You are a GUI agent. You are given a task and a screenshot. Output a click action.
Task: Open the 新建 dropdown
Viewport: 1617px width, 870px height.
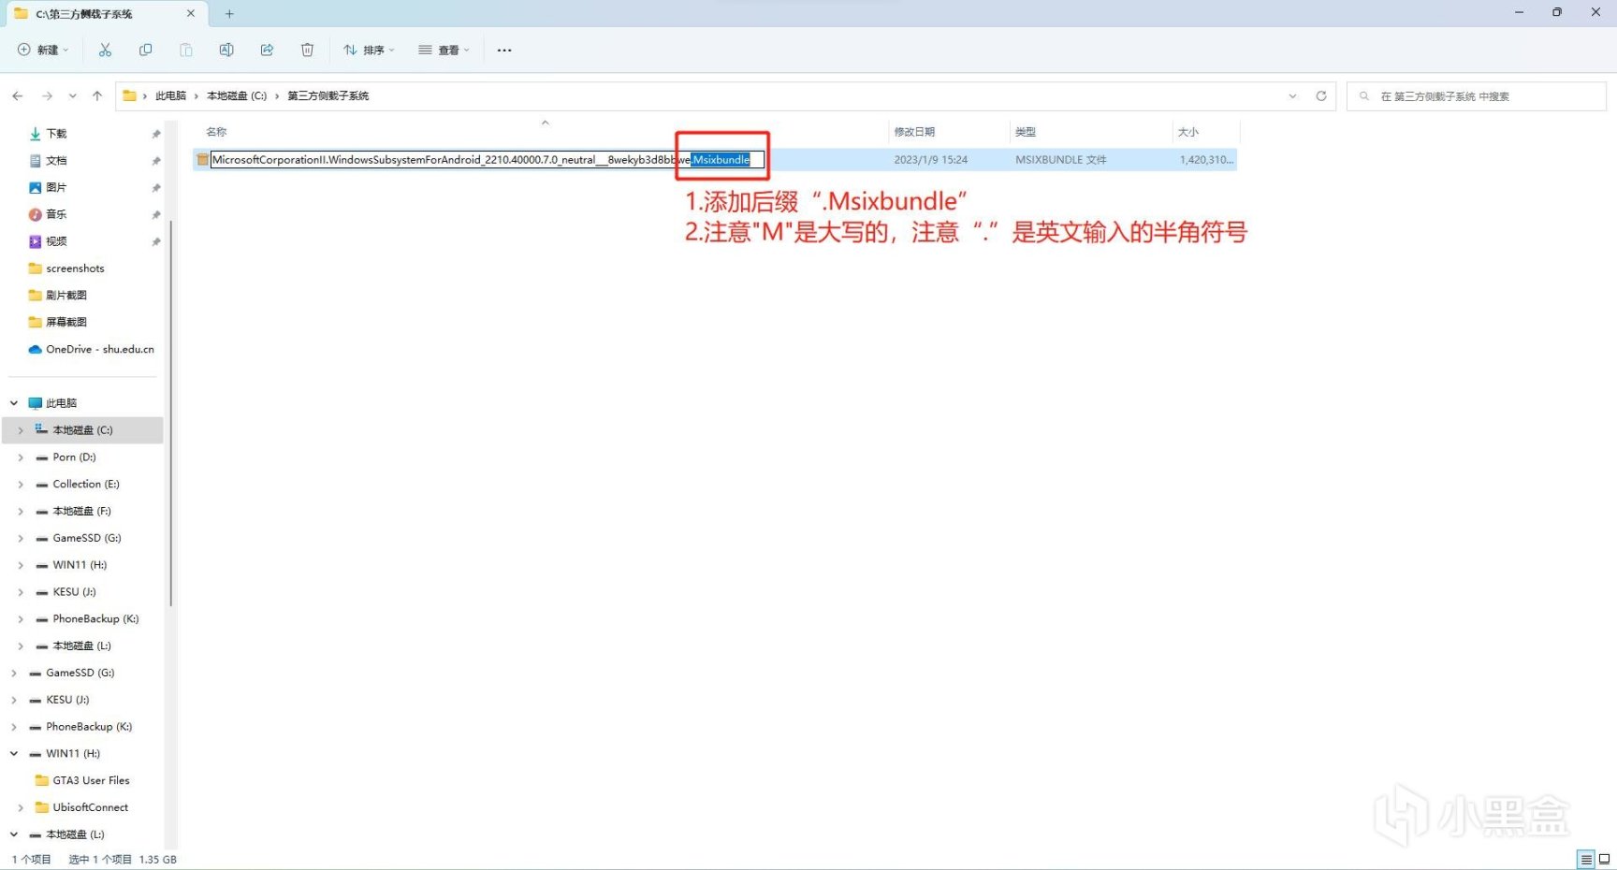point(44,50)
